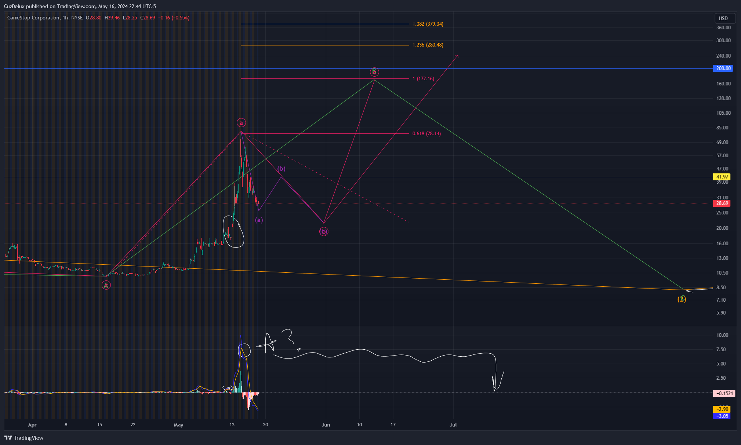Select the yellow (2) wave label

coord(682,299)
